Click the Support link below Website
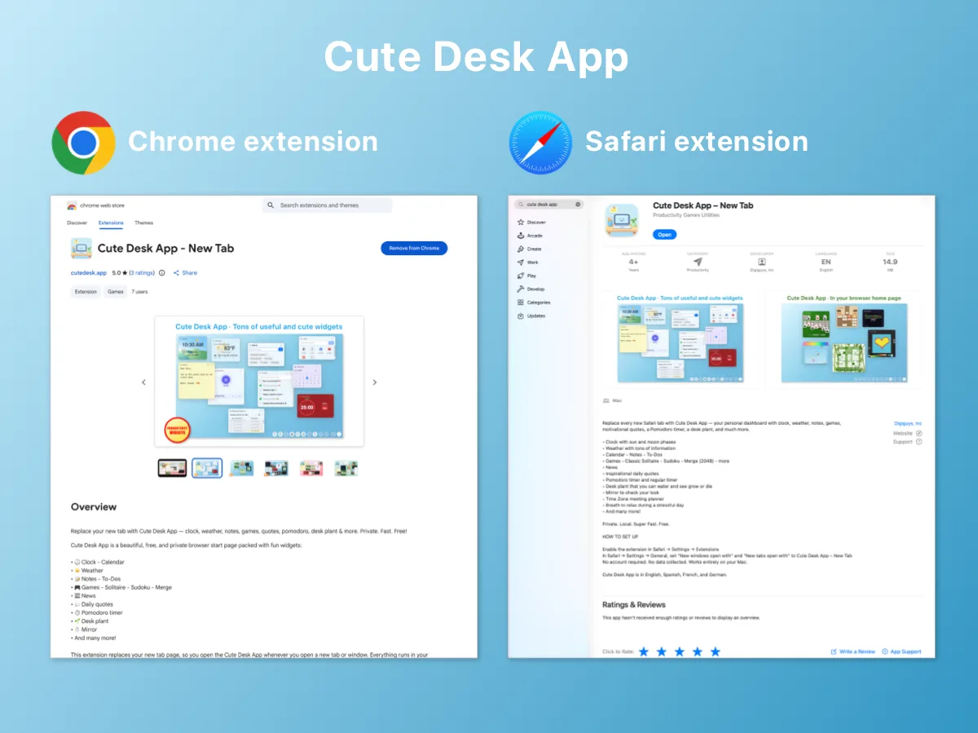978x733 pixels. (x=907, y=442)
